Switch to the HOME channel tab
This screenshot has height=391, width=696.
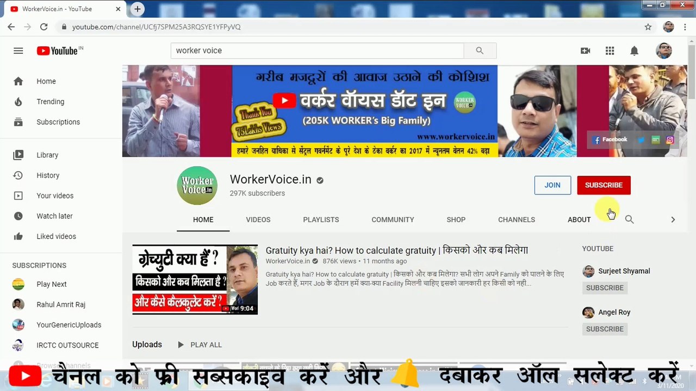click(203, 219)
